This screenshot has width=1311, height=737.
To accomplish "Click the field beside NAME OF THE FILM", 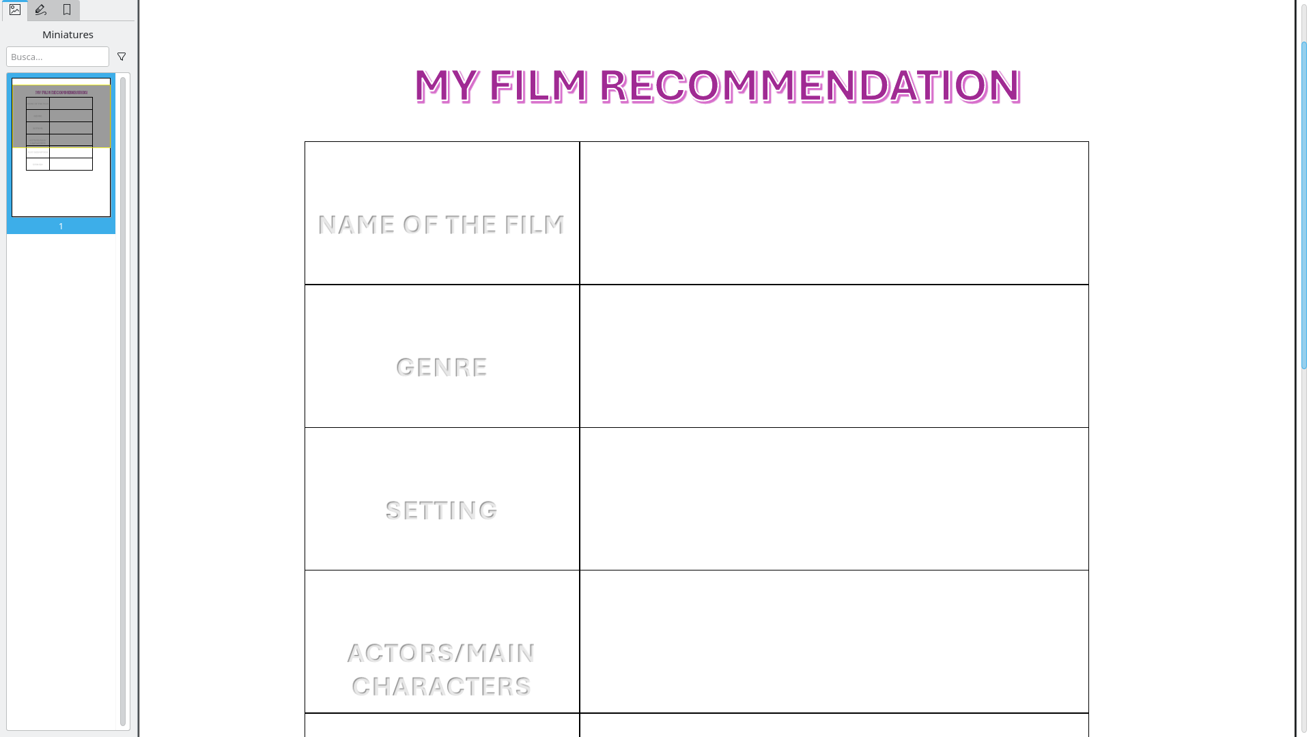I will [833, 212].
